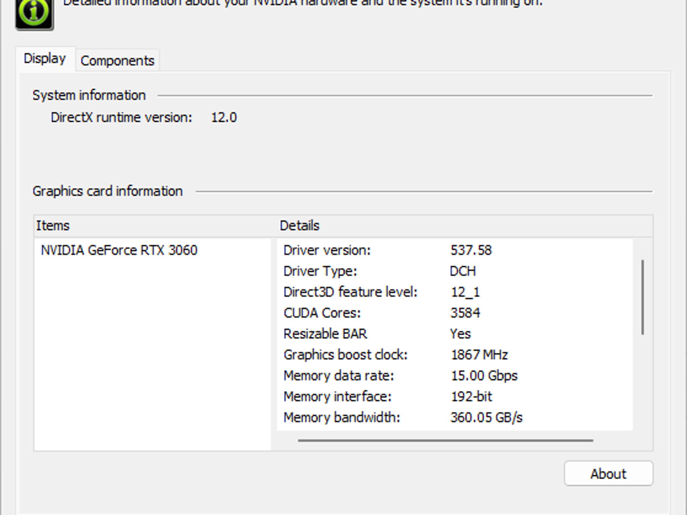Click the vertical scrollbar in Details pane

[643, 297]
